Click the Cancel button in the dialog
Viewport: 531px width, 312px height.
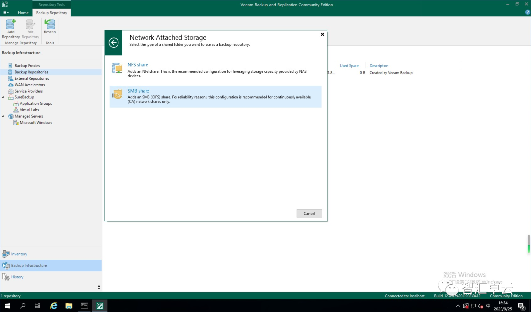point(309,213)
